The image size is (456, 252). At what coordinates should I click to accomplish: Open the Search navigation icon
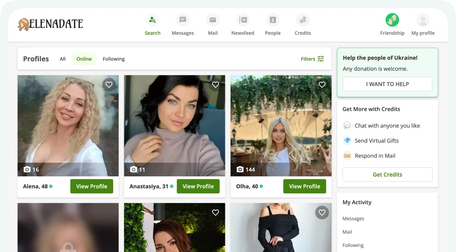(x=153, y=20)
